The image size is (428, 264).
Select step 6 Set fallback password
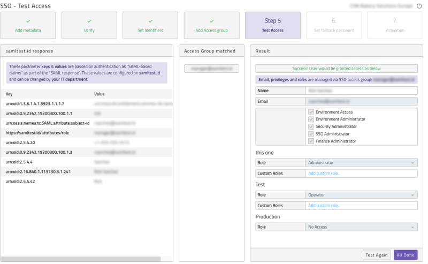[x=333, y=25]
